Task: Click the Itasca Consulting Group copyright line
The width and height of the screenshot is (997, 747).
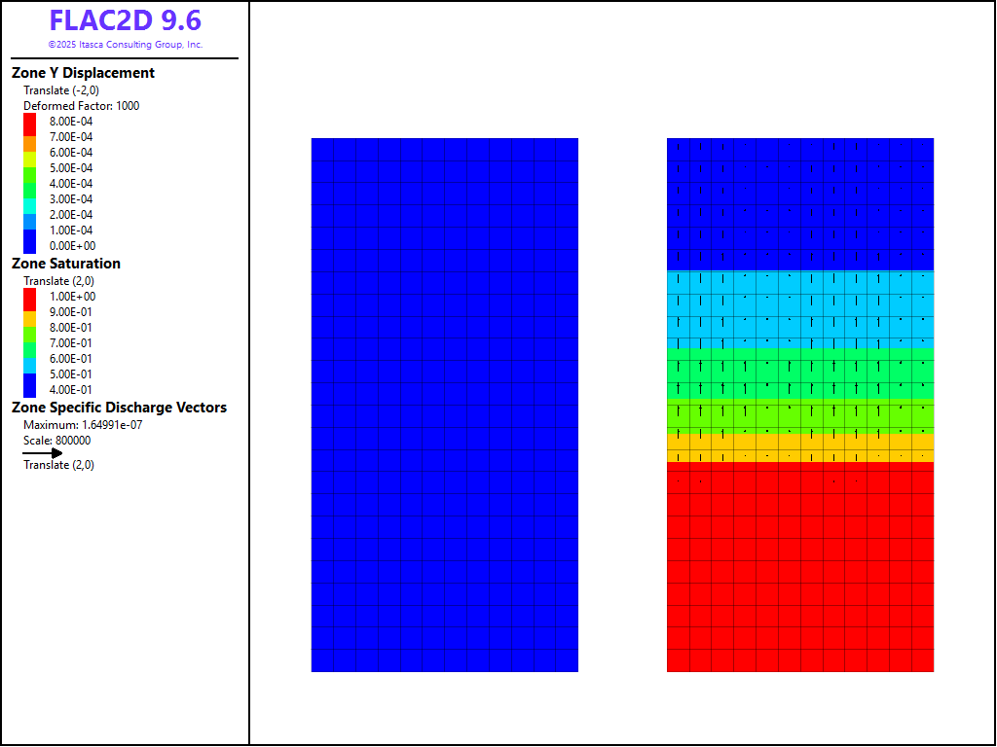Action: point(126,45)
